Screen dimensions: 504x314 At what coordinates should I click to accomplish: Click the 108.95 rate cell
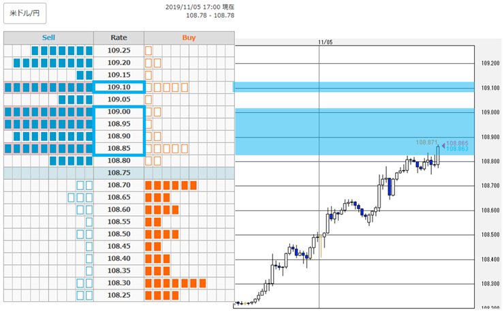119,124
